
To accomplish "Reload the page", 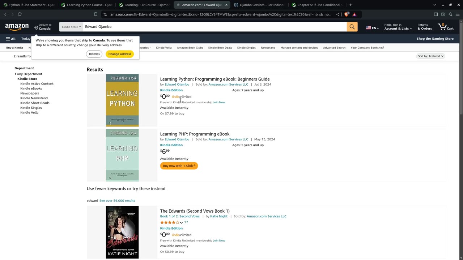I will click(x=20, y=14).
